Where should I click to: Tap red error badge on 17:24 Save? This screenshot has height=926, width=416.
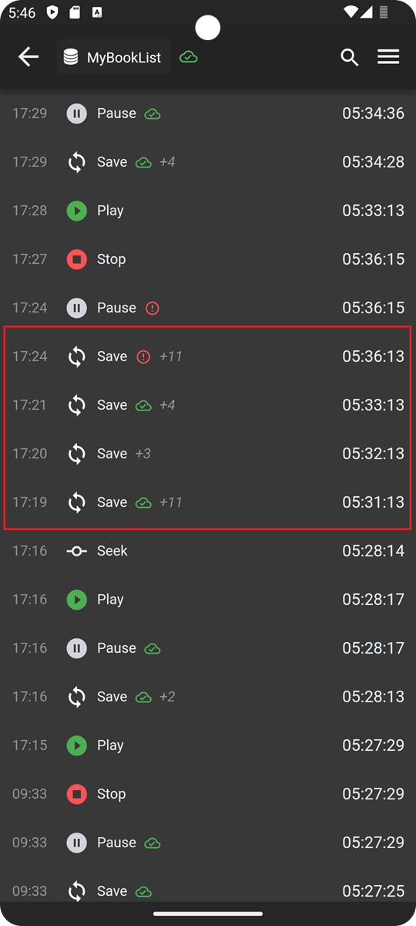point(143,357)
